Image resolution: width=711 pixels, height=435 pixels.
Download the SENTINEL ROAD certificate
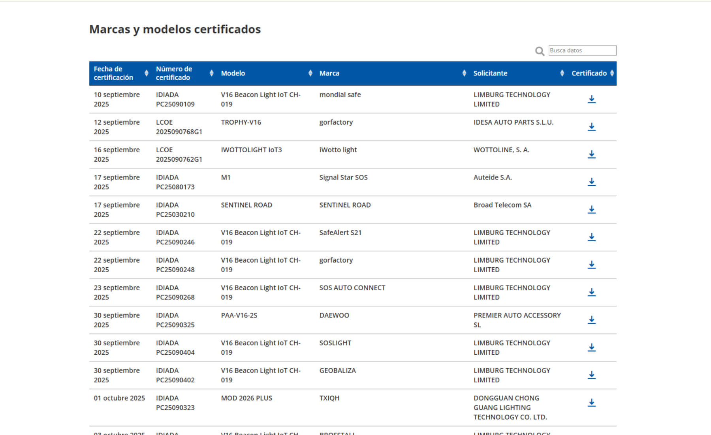(x=591, y=210)
